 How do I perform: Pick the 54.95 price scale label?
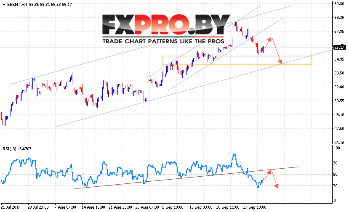click(339, 59)
